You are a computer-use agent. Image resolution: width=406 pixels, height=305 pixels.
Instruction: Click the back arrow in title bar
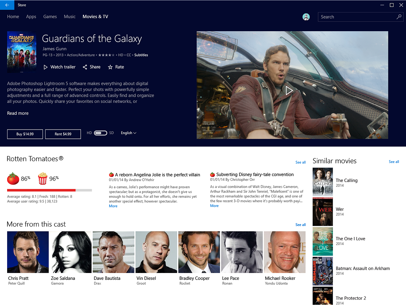click(7, 5)
